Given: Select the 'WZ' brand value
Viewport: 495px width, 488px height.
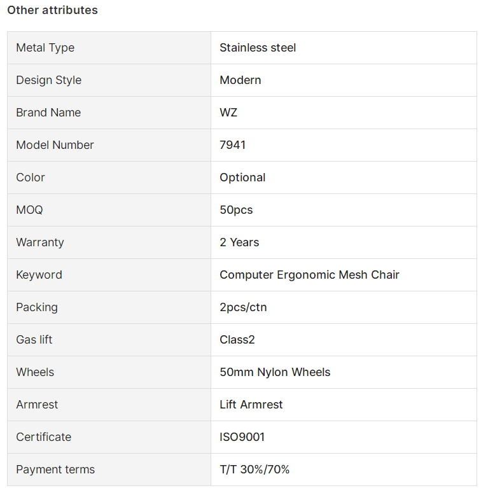Looking at the screenshot, I should pyautogui.click(x=228, y=113).
